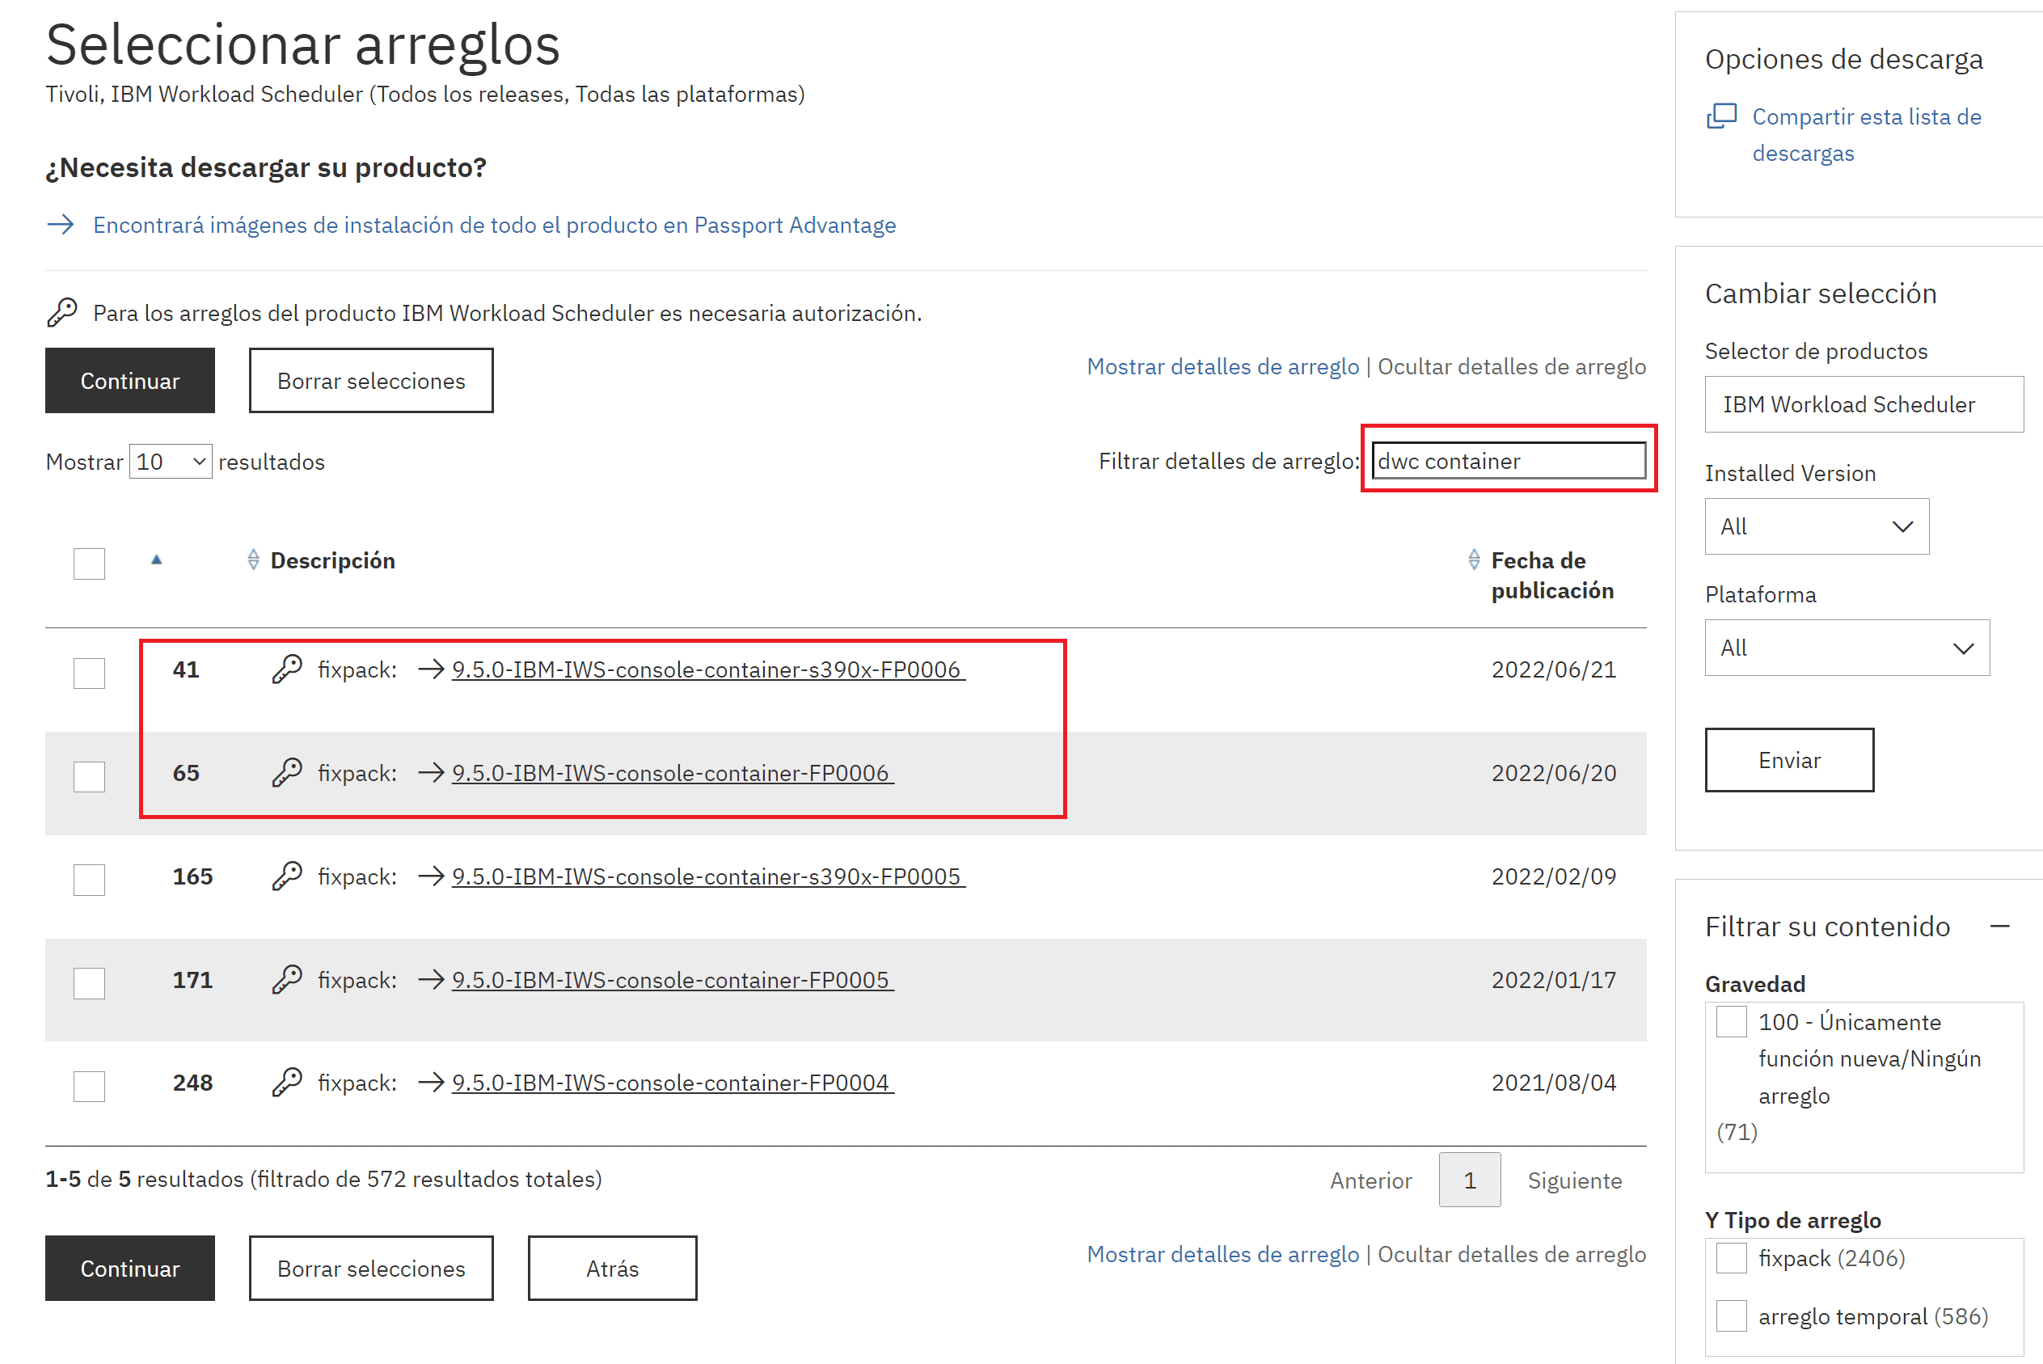Click the bottom Borrar selecciones button
The width and height of the screenshot is (2043, 1364).
click(x=371, y=1269)
